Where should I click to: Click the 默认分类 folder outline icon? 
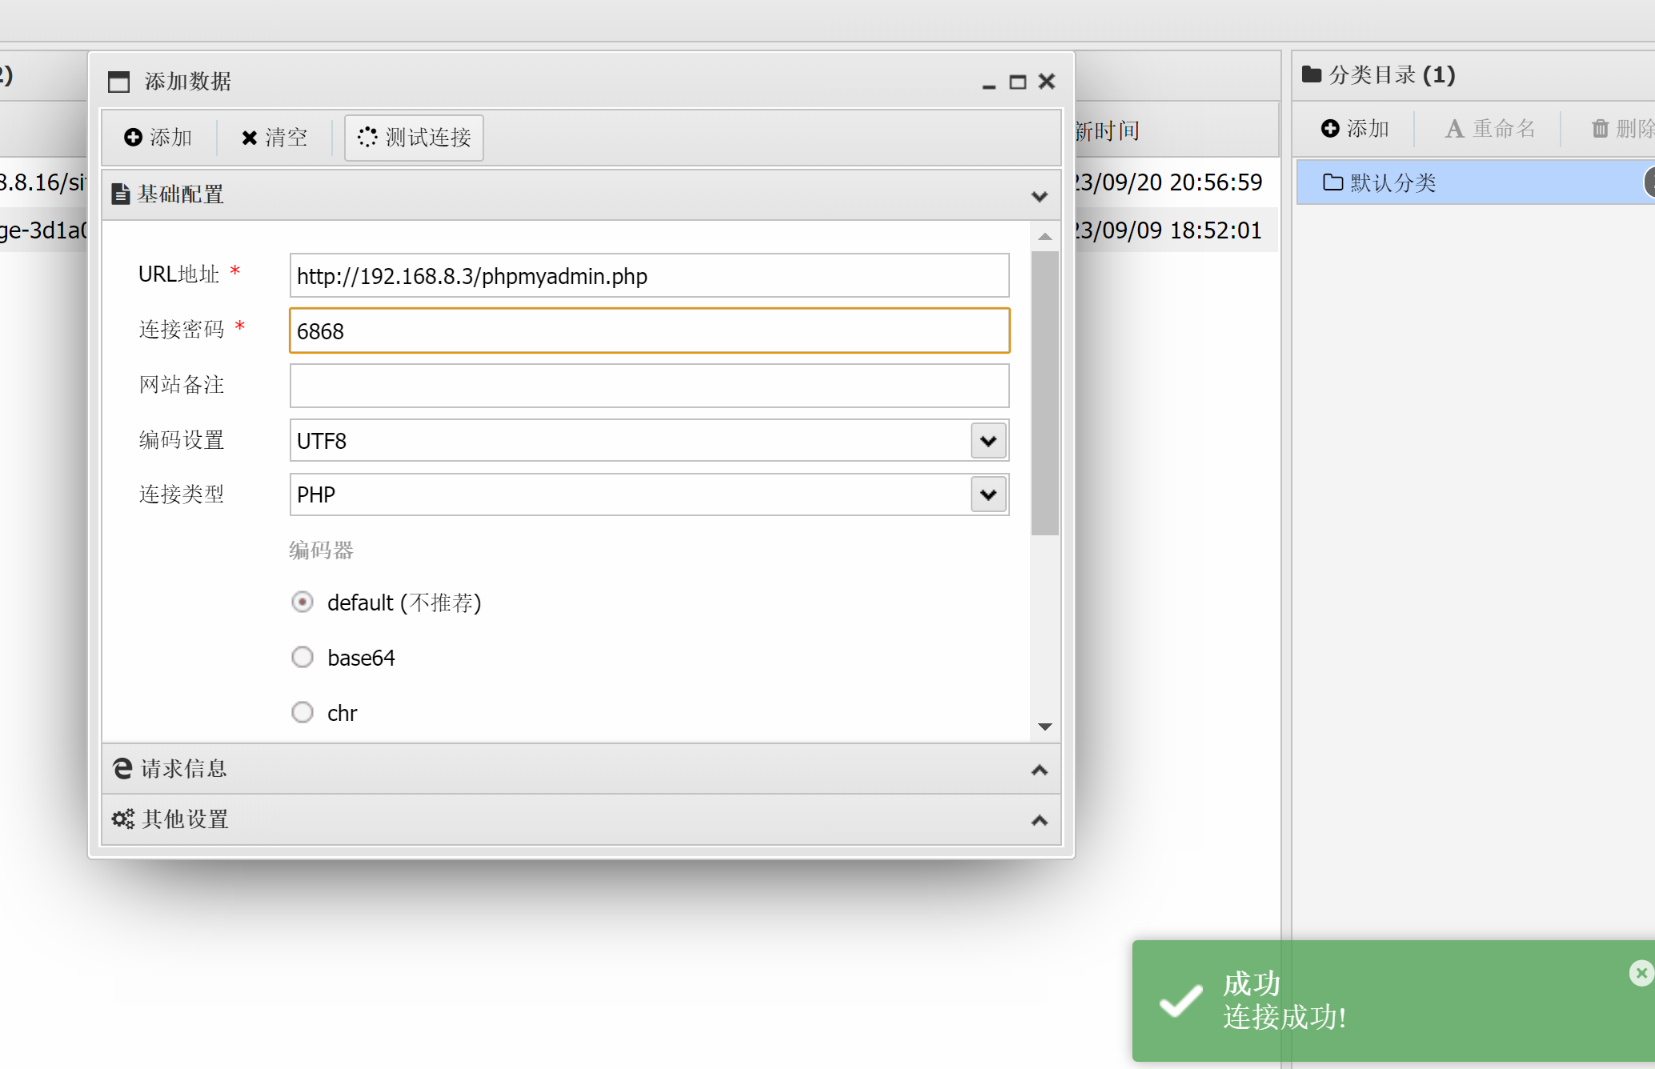(x=1332, y=182)
